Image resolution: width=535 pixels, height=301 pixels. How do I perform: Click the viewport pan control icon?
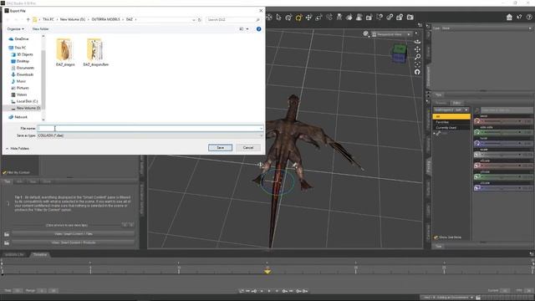(x=417, y=49)
